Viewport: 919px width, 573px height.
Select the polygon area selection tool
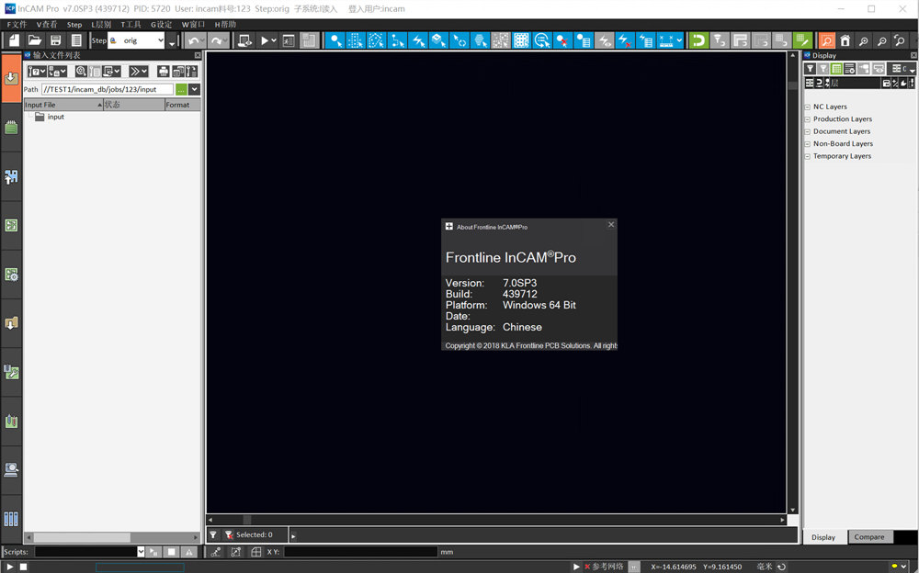pyautogui.click(x=376, y=40)
